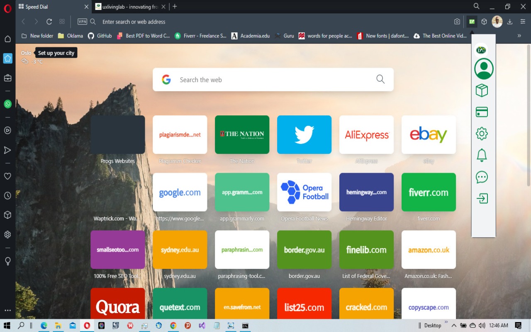Click the green extension icon in toolbar
Viewport: 531px width, 332px height.
[472, 22]
